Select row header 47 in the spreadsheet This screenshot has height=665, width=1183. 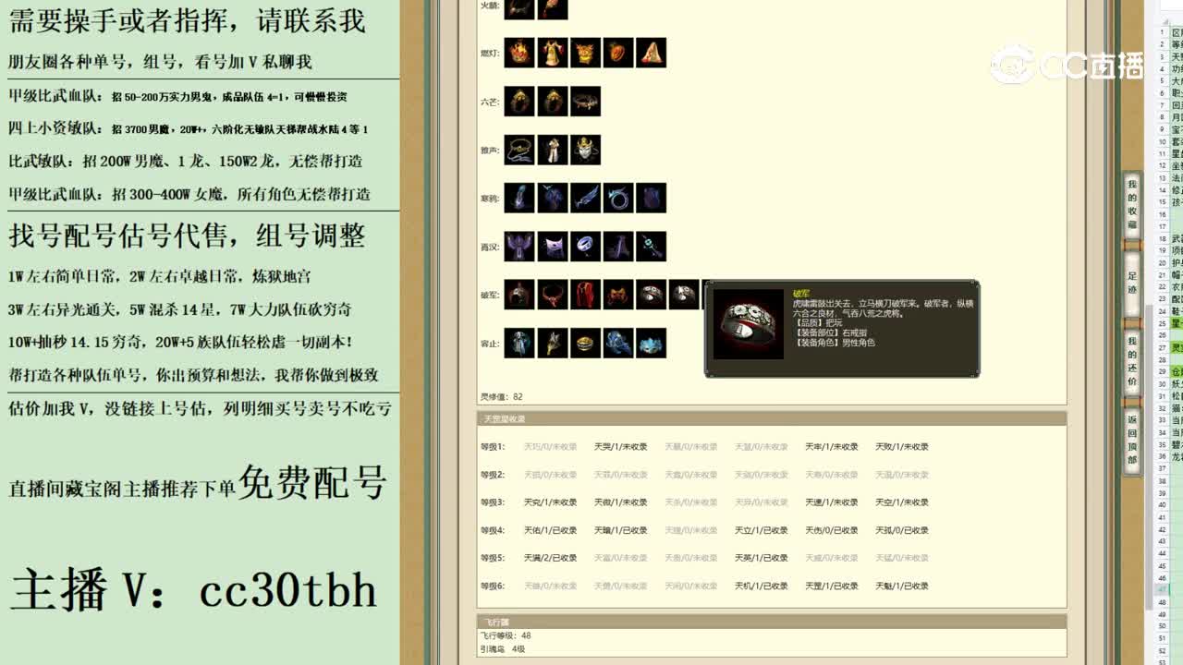pyautogui.click(x=1162, y=589)
